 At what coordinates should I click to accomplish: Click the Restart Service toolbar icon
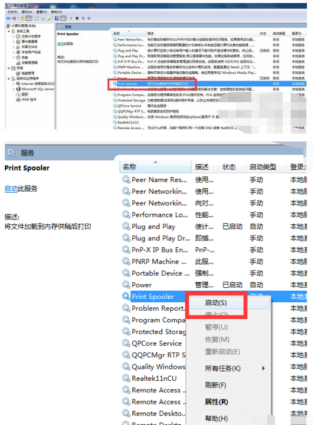[89, 18]
